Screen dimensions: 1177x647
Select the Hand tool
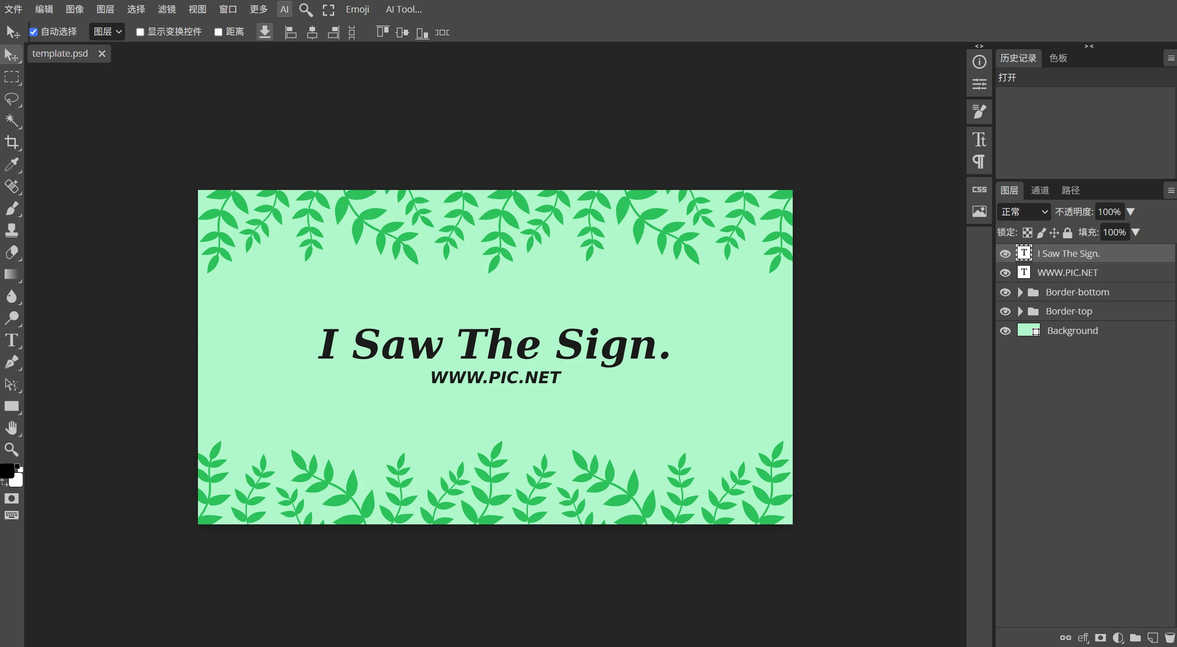(x=12, y=428)
